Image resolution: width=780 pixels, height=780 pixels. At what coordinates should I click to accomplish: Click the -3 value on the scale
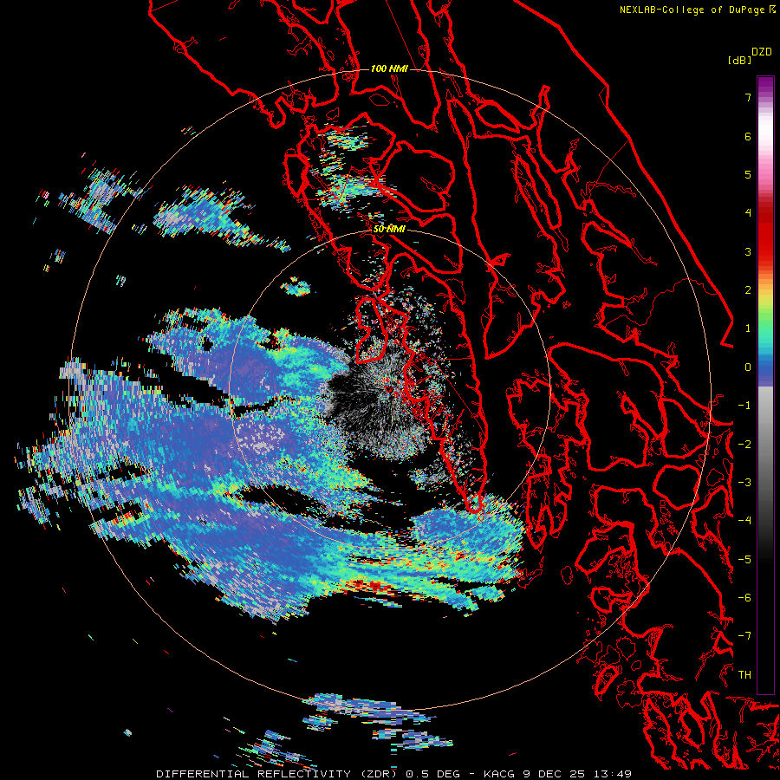(x=744, y=483)
